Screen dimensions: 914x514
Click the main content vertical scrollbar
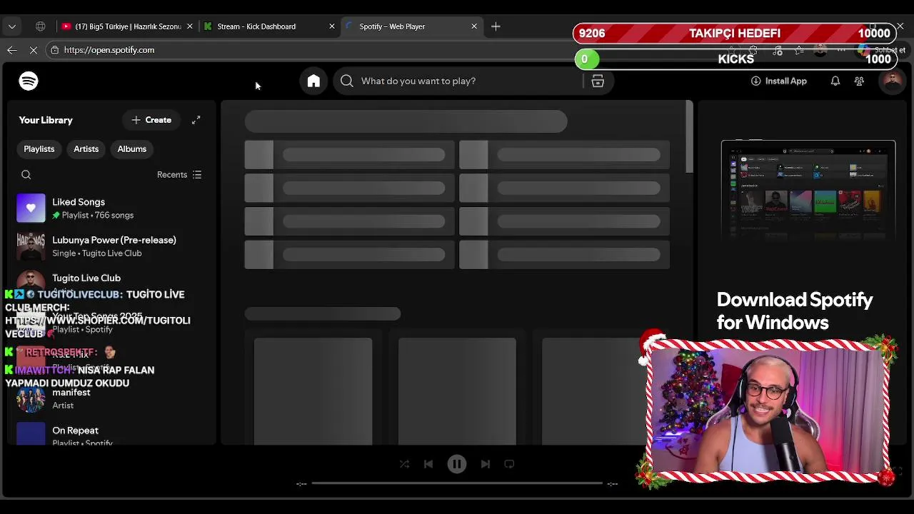click(689, 136)
